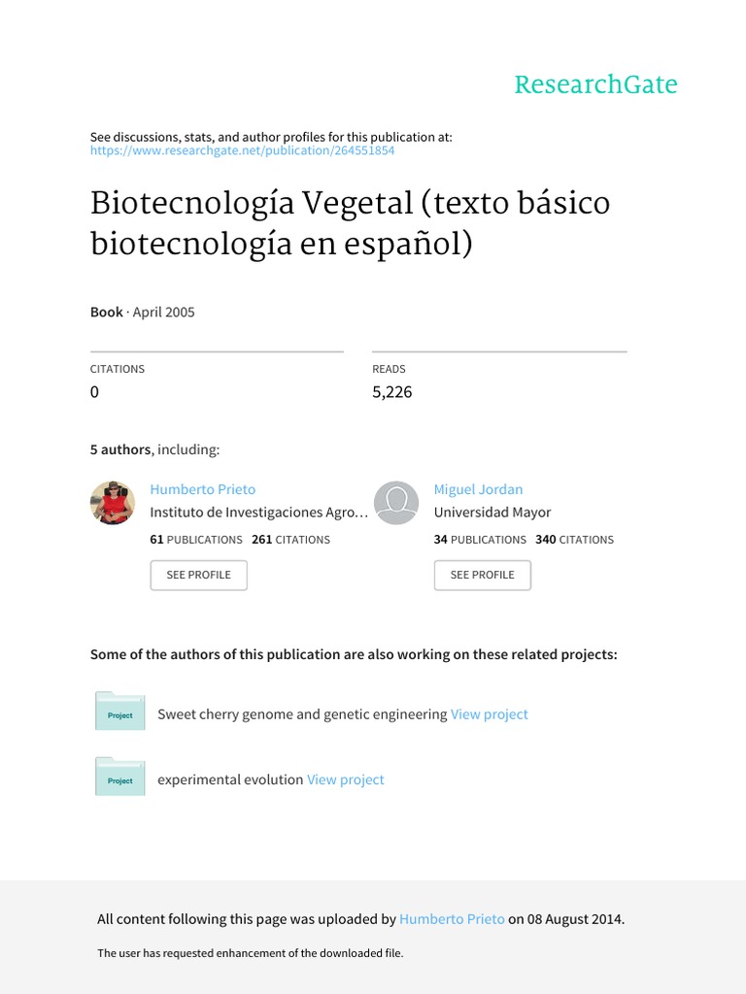The image size is (746, 994).
Task: Click the Sweet cherry genome project folder icon
Action: 119,712
